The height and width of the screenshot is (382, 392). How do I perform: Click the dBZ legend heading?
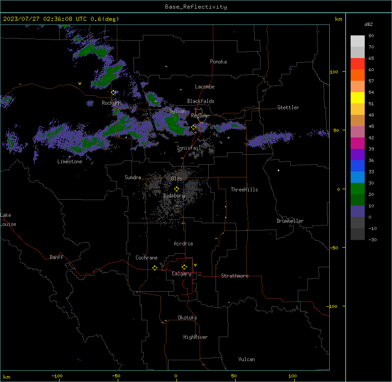(368, 24)
